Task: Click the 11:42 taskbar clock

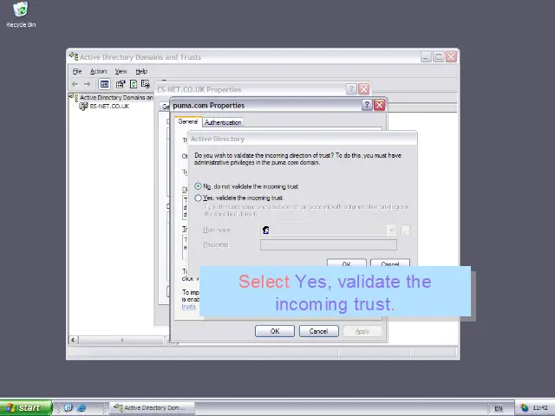Action: click(540, 408)
